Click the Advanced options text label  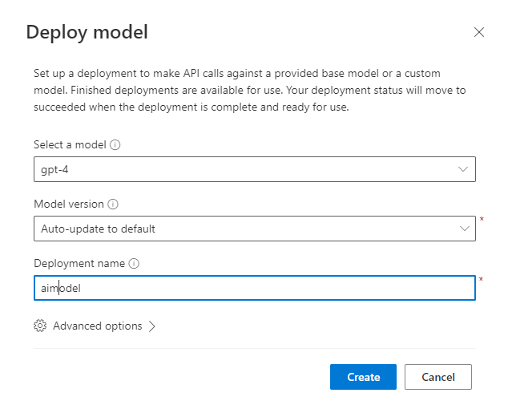point(97,326)
